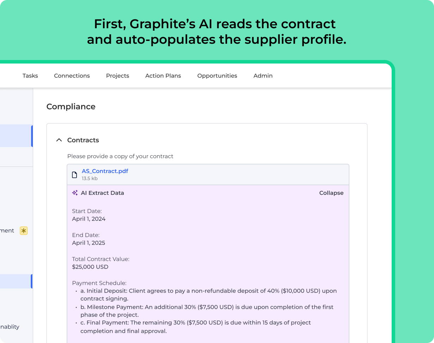The image size is (434, 343).
Task: View the Opportunities section
Action: point(217,76)
